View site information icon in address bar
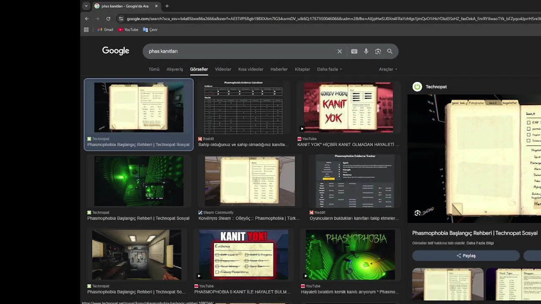541x304 pixels. [x=121, y=19]
